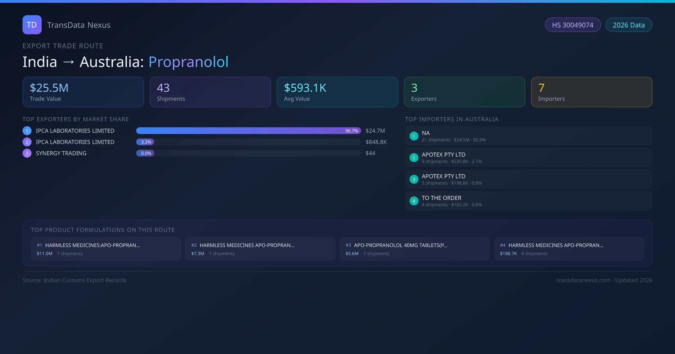Click green rank 3 importer badge
675x354 pixels.
click(414, 179)
